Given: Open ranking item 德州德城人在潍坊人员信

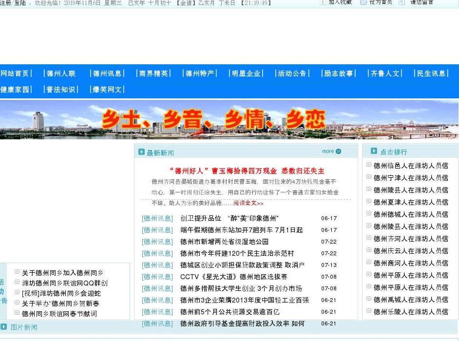Looking at the screenshot, I should click(x=411, y=214).
